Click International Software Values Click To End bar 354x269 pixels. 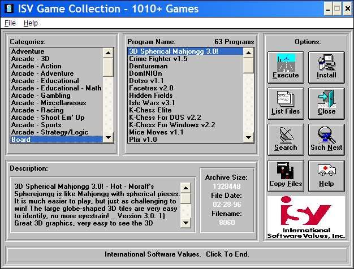click(x=177, y=254)
